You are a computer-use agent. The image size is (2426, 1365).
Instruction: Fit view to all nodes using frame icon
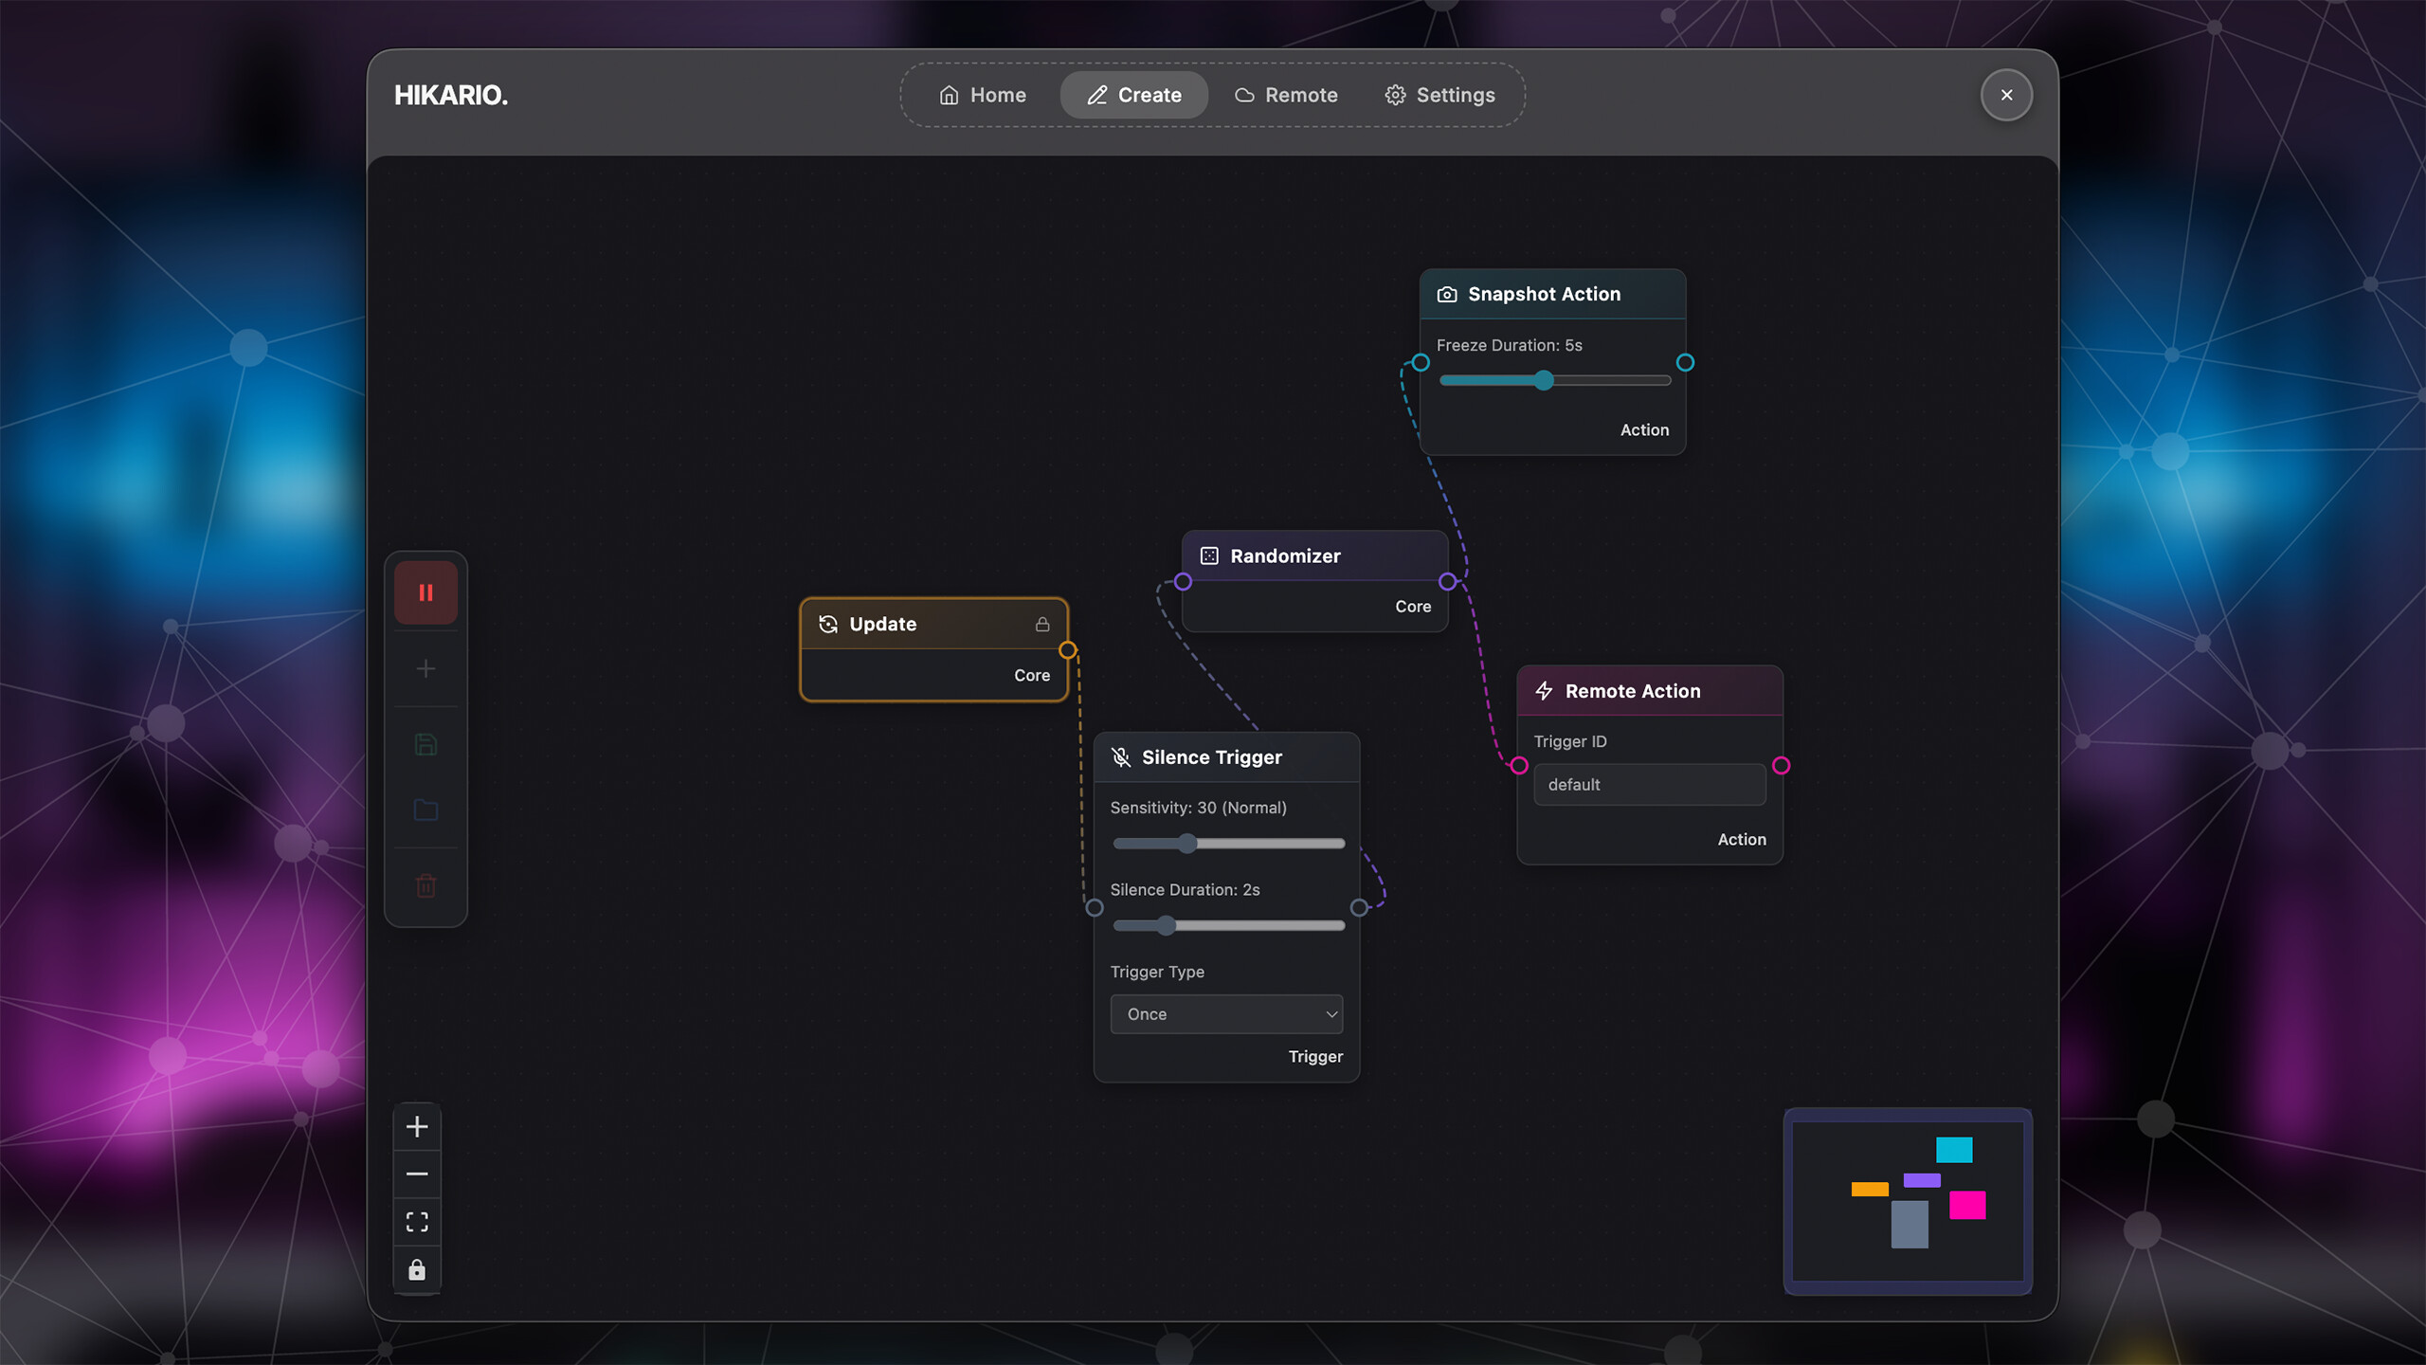(x=417, y=1221)
